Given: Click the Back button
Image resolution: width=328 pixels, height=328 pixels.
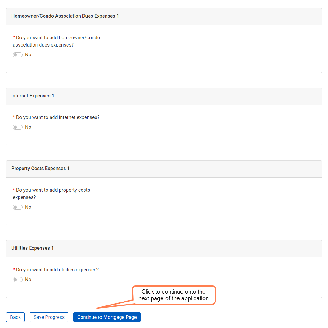Looking at the screenshot, I should pos(15,317).
